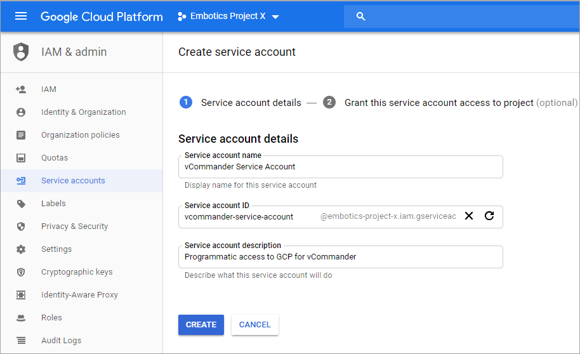Screen dimensions: 580x354
Task: Click the Cryptographic keys shield icon
Action: pos(21,272)
